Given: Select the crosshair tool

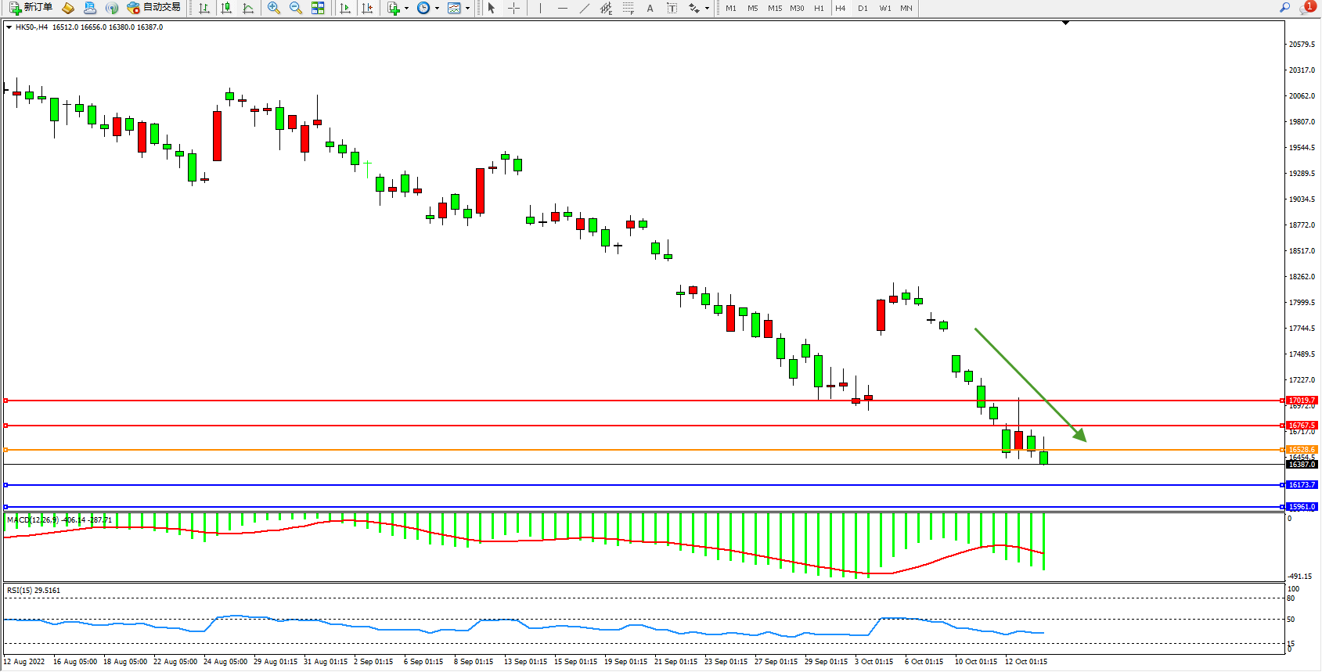Looking at the screenshot, I should 513,8.
